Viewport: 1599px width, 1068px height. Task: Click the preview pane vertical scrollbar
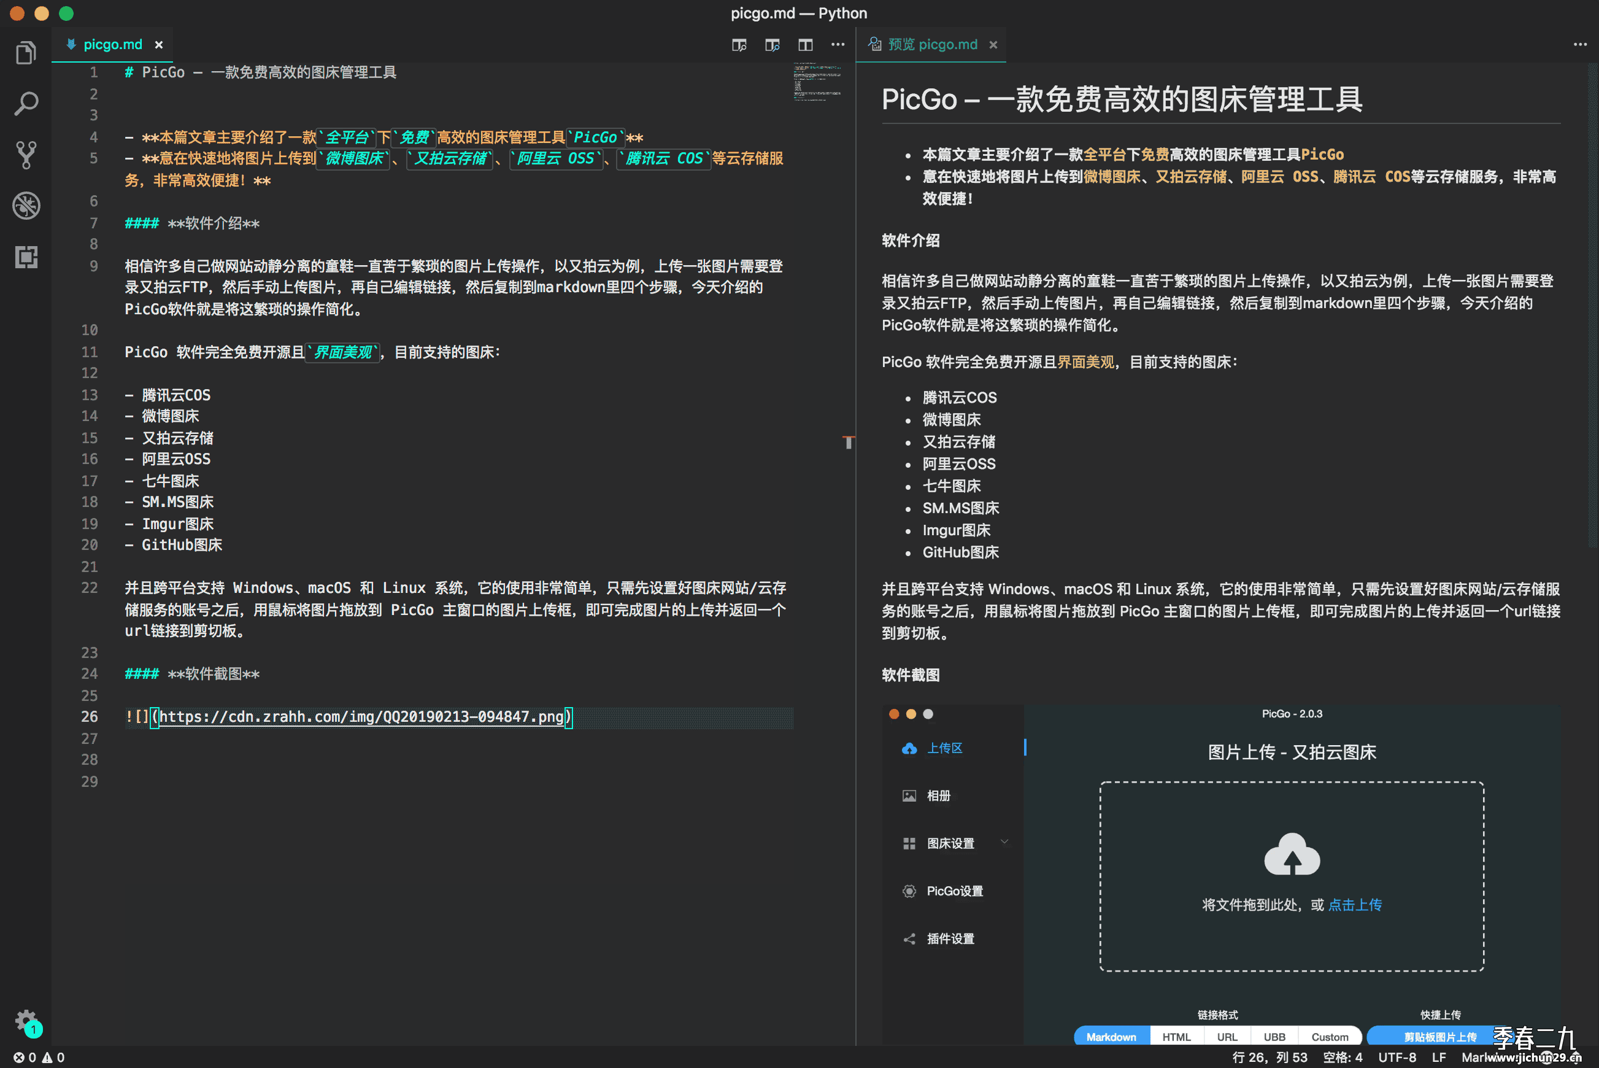click(1593, 306)
